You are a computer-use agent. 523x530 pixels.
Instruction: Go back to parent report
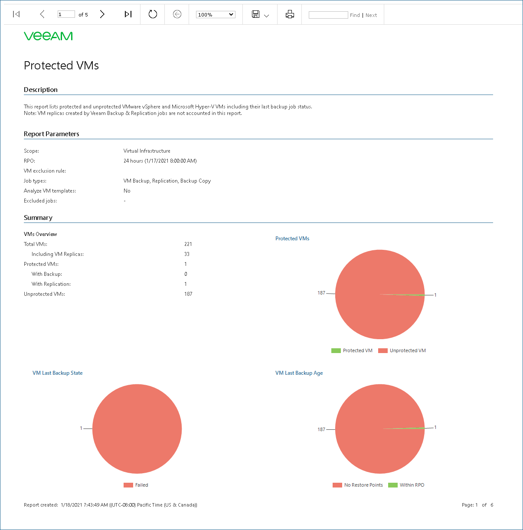click(x=177, y=14)
